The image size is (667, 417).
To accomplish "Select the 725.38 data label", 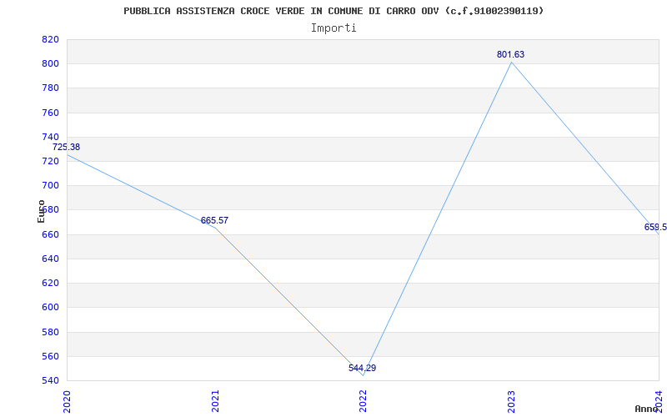I will pyautogui.click(x=67, y=148).
